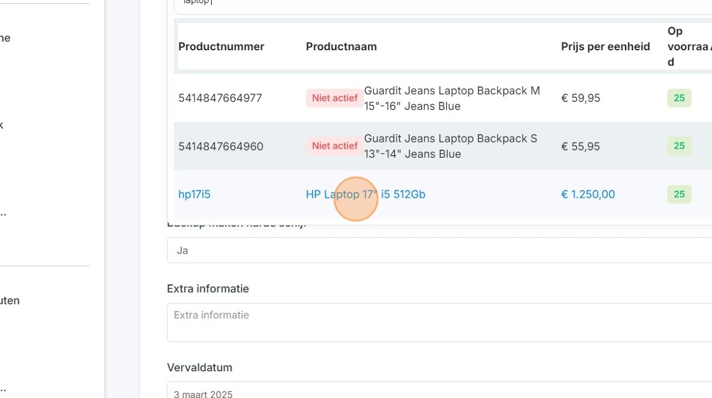Viewport: 712px width, 398px height.
Task: Select product number 5414847664960
Action: coord(221,146)
